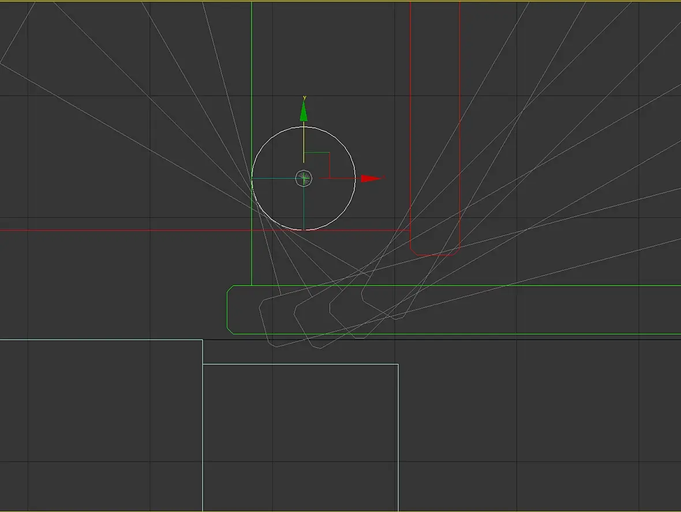Grab the red X-axis arrow of move gizmo
Viewport: 681px width, 512px height.
click(x=371, y=178)
